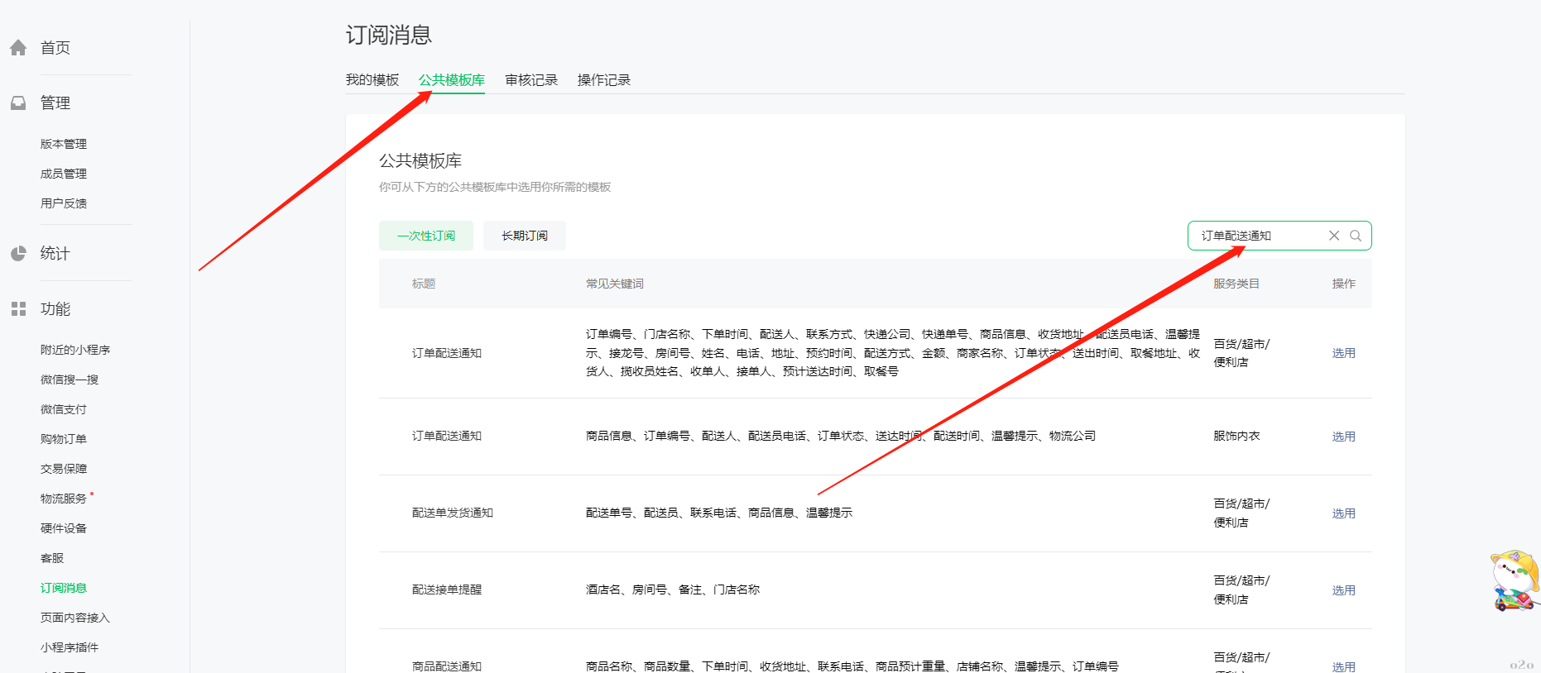
Task: Click the statistics pie chart icon
Action: (18, 254)
